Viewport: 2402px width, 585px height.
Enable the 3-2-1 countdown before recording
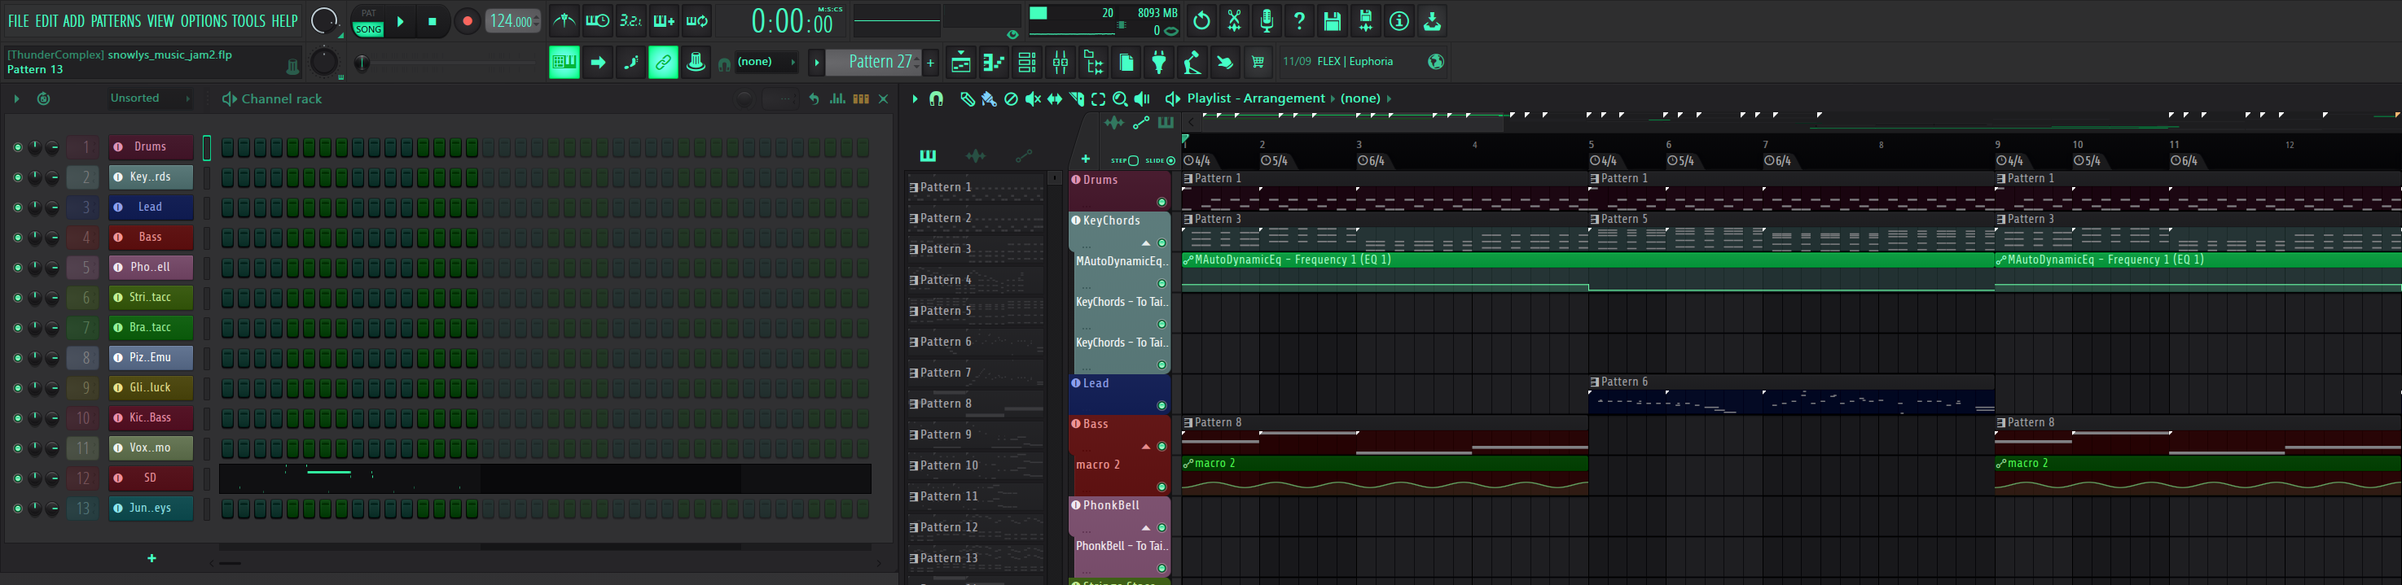pos(630,20)
